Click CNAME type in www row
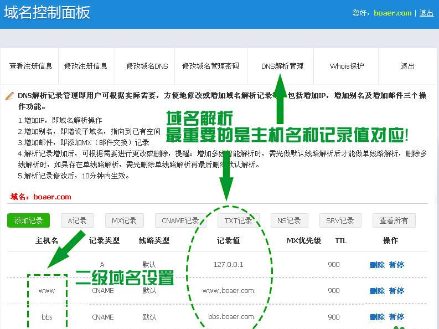The height and width of the screenshot is (329, 439). point(103,291)
